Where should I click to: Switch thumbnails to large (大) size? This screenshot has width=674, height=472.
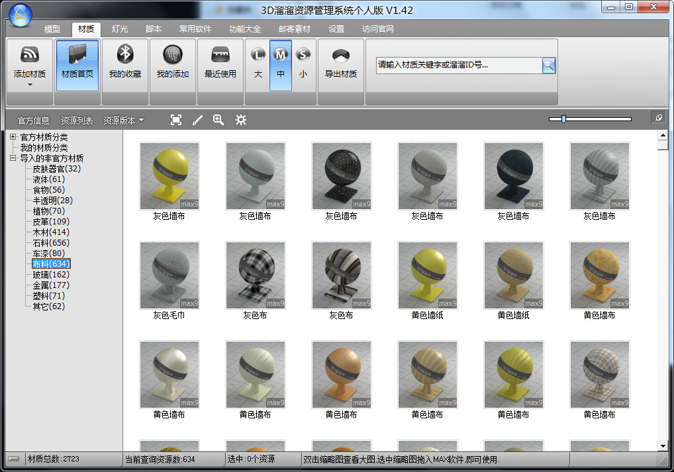point(258,66)
